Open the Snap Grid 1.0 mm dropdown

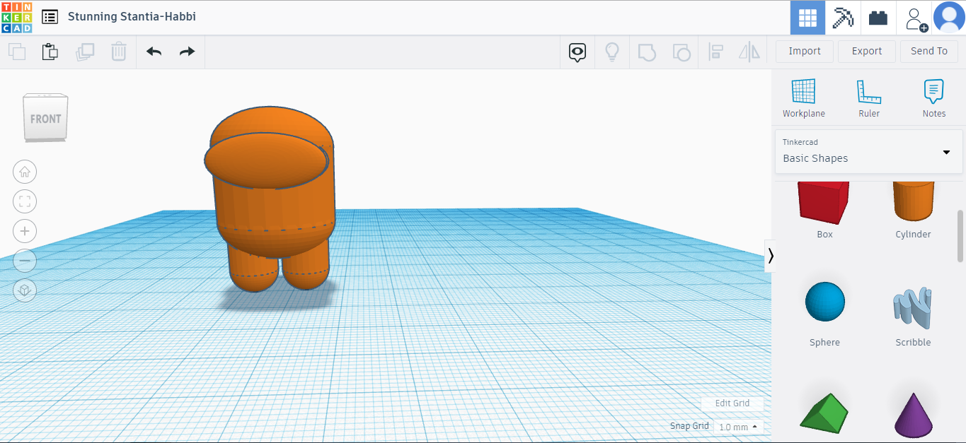click(x=739, y=427)
